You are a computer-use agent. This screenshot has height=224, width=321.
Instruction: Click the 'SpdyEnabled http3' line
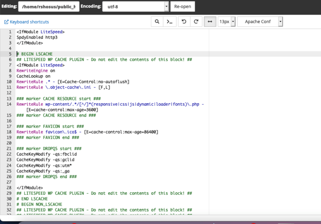[37, 38]
